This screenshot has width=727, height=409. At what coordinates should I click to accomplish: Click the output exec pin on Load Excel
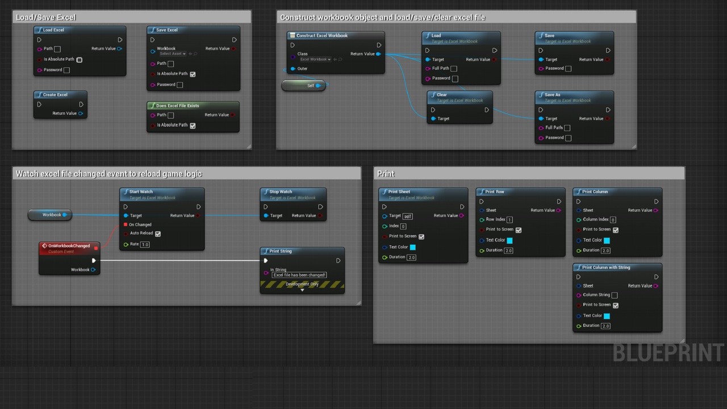click(120, 40)
